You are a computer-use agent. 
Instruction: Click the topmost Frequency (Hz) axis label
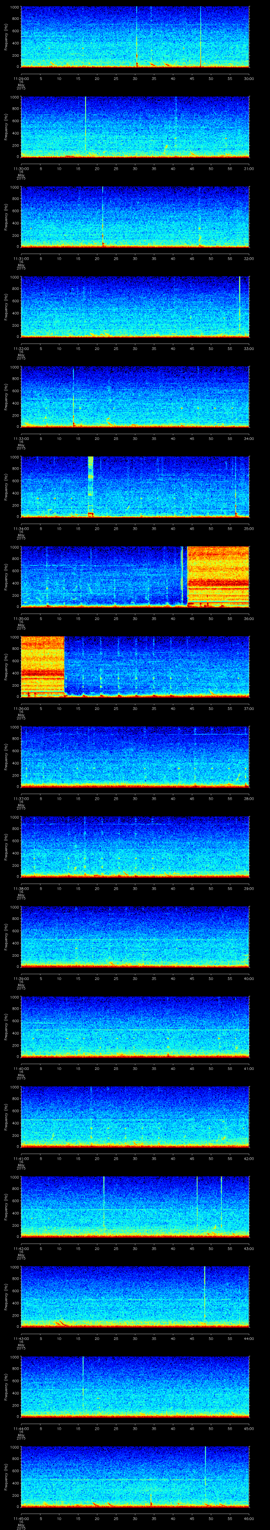7,37
